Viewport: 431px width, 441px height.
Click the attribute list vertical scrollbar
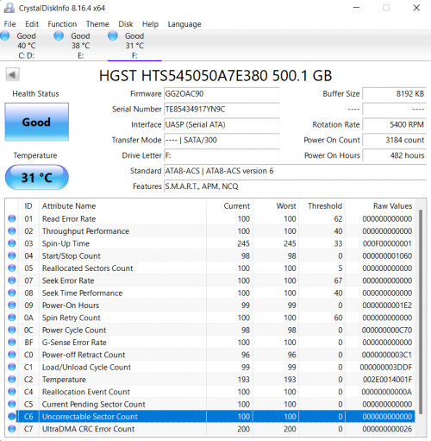click(421, 312)
